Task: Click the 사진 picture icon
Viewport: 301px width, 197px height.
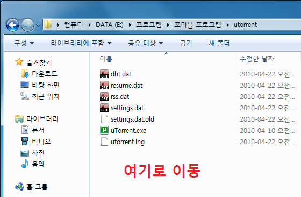Action: (x=25, y=153)
